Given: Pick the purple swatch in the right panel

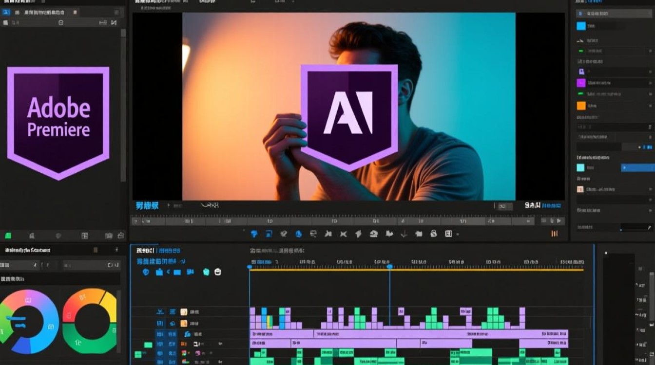Looking at the screenshot, I should coord(581,83).
